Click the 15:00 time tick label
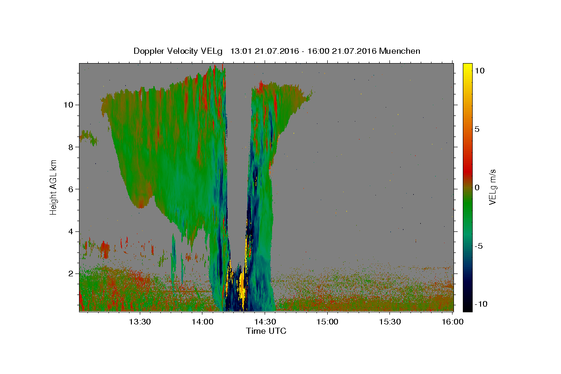 [327, 322]
